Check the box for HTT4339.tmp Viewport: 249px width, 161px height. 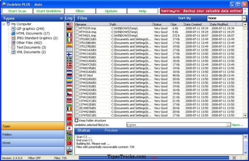pos(77,28)
